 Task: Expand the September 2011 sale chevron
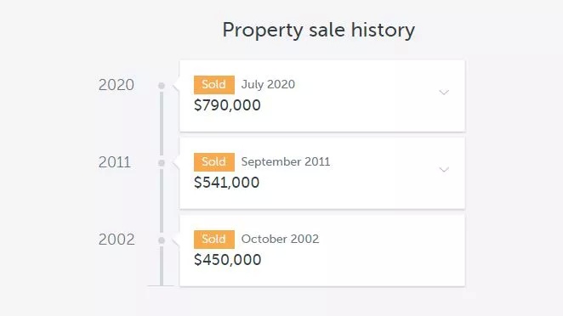444,170
